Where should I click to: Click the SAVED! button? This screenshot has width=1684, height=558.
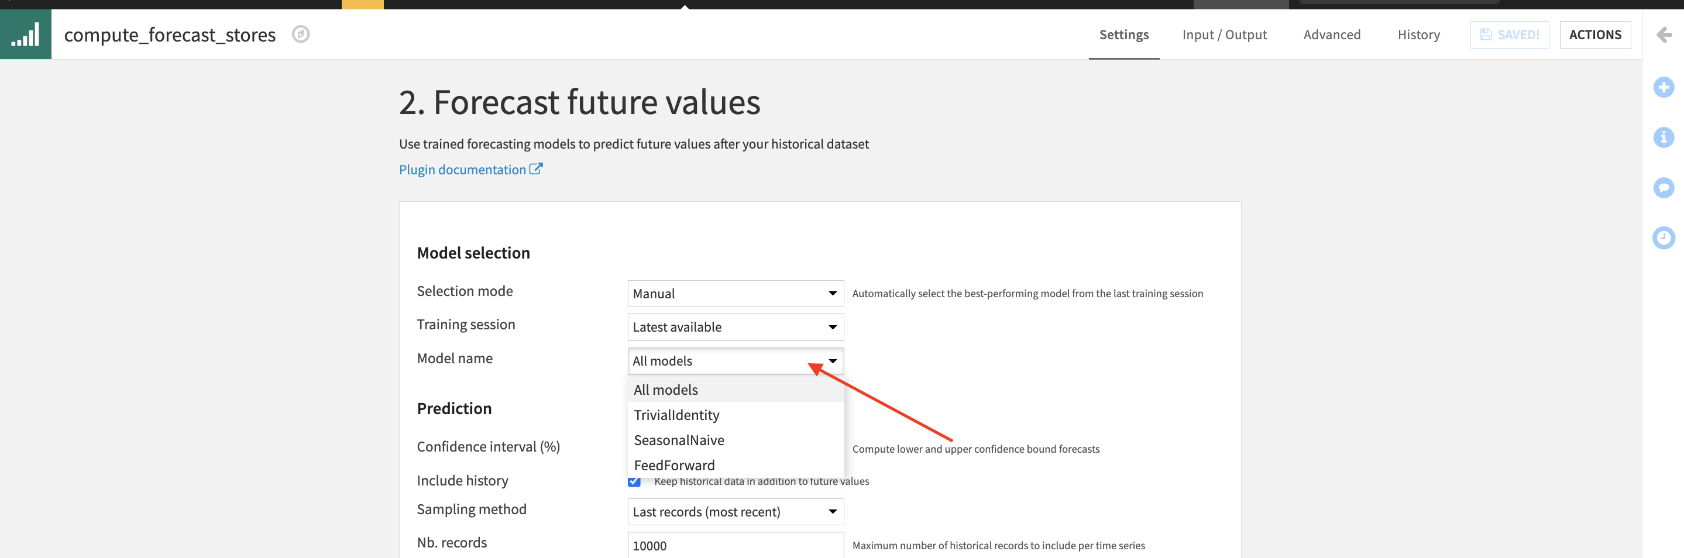coord(1510,35)
